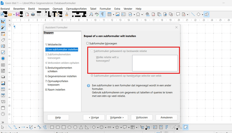
Task: Enable 'Subformulier bijvoegen' checkbox
Action: pos(88,43)
